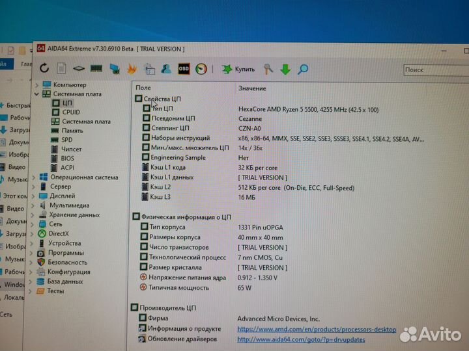The height and width of the screenshot is (351, 469).
Task: Open the memory module toolbar icon
Action: [x=96, y=68]
